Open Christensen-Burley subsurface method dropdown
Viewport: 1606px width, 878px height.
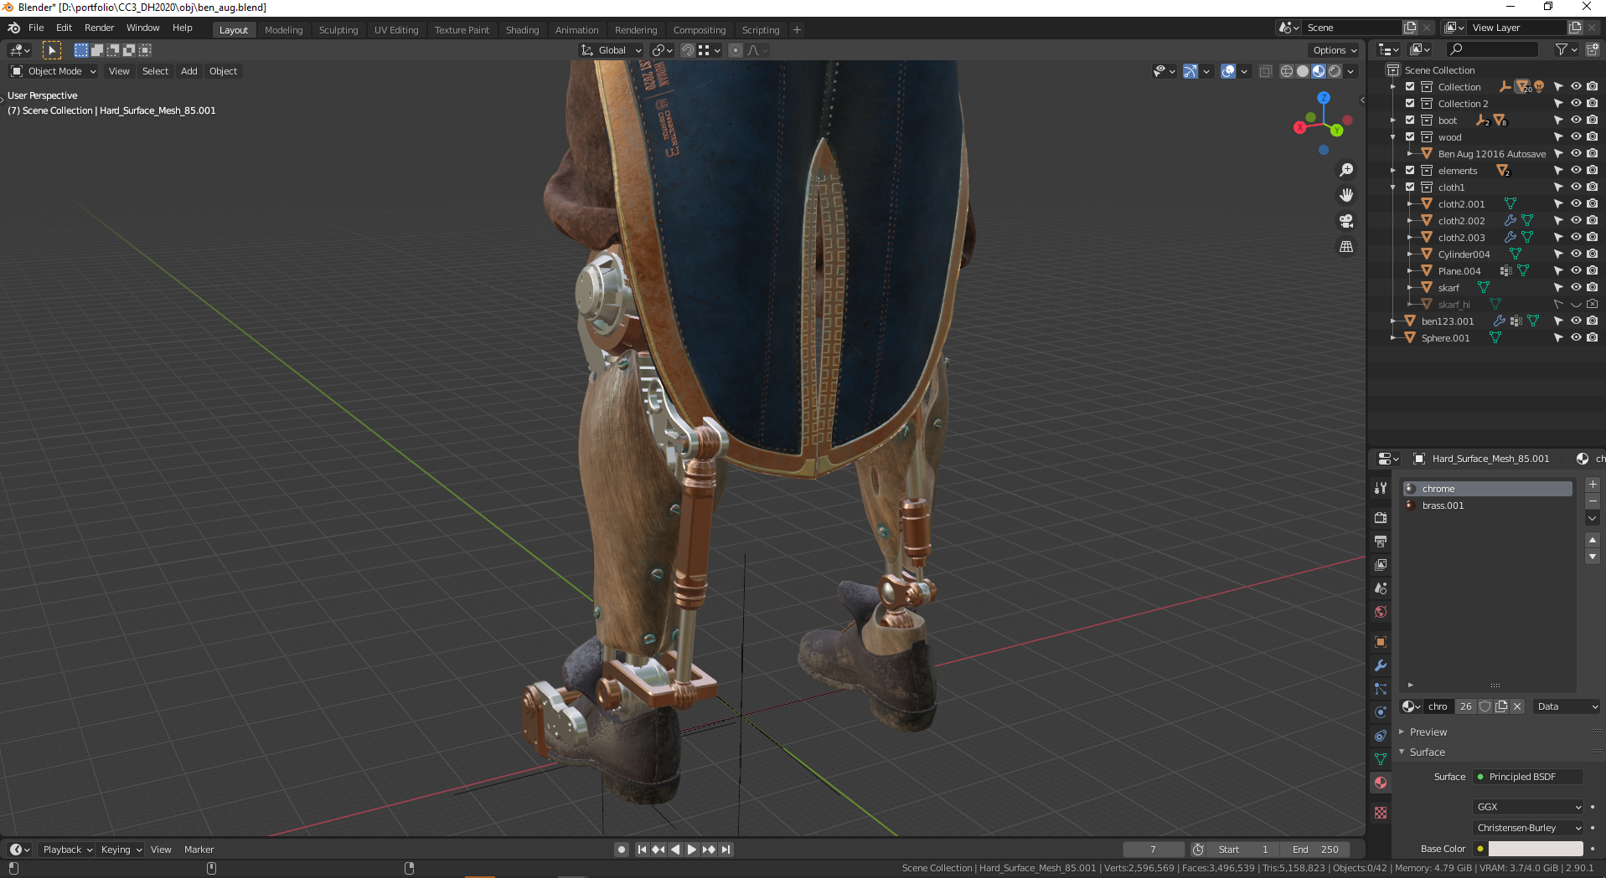[1528, 828]
